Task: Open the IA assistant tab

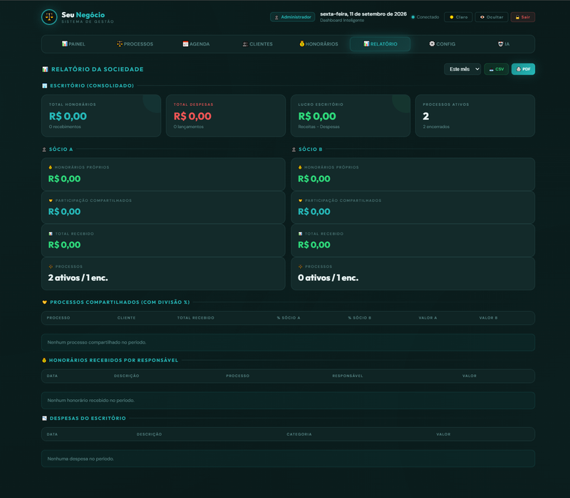Action: coord(504,44)
